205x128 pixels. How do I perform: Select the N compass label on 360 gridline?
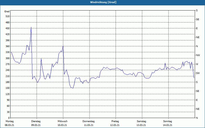(197, 46)
